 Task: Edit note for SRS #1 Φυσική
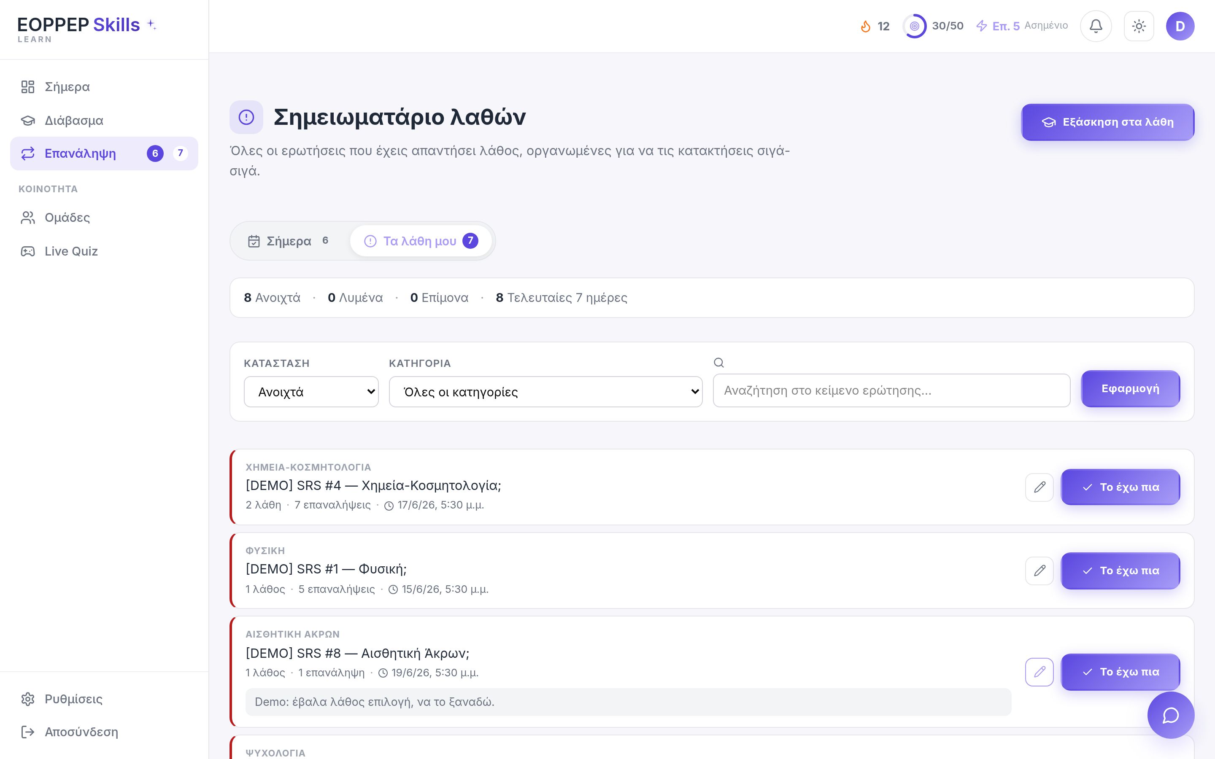1039,571
